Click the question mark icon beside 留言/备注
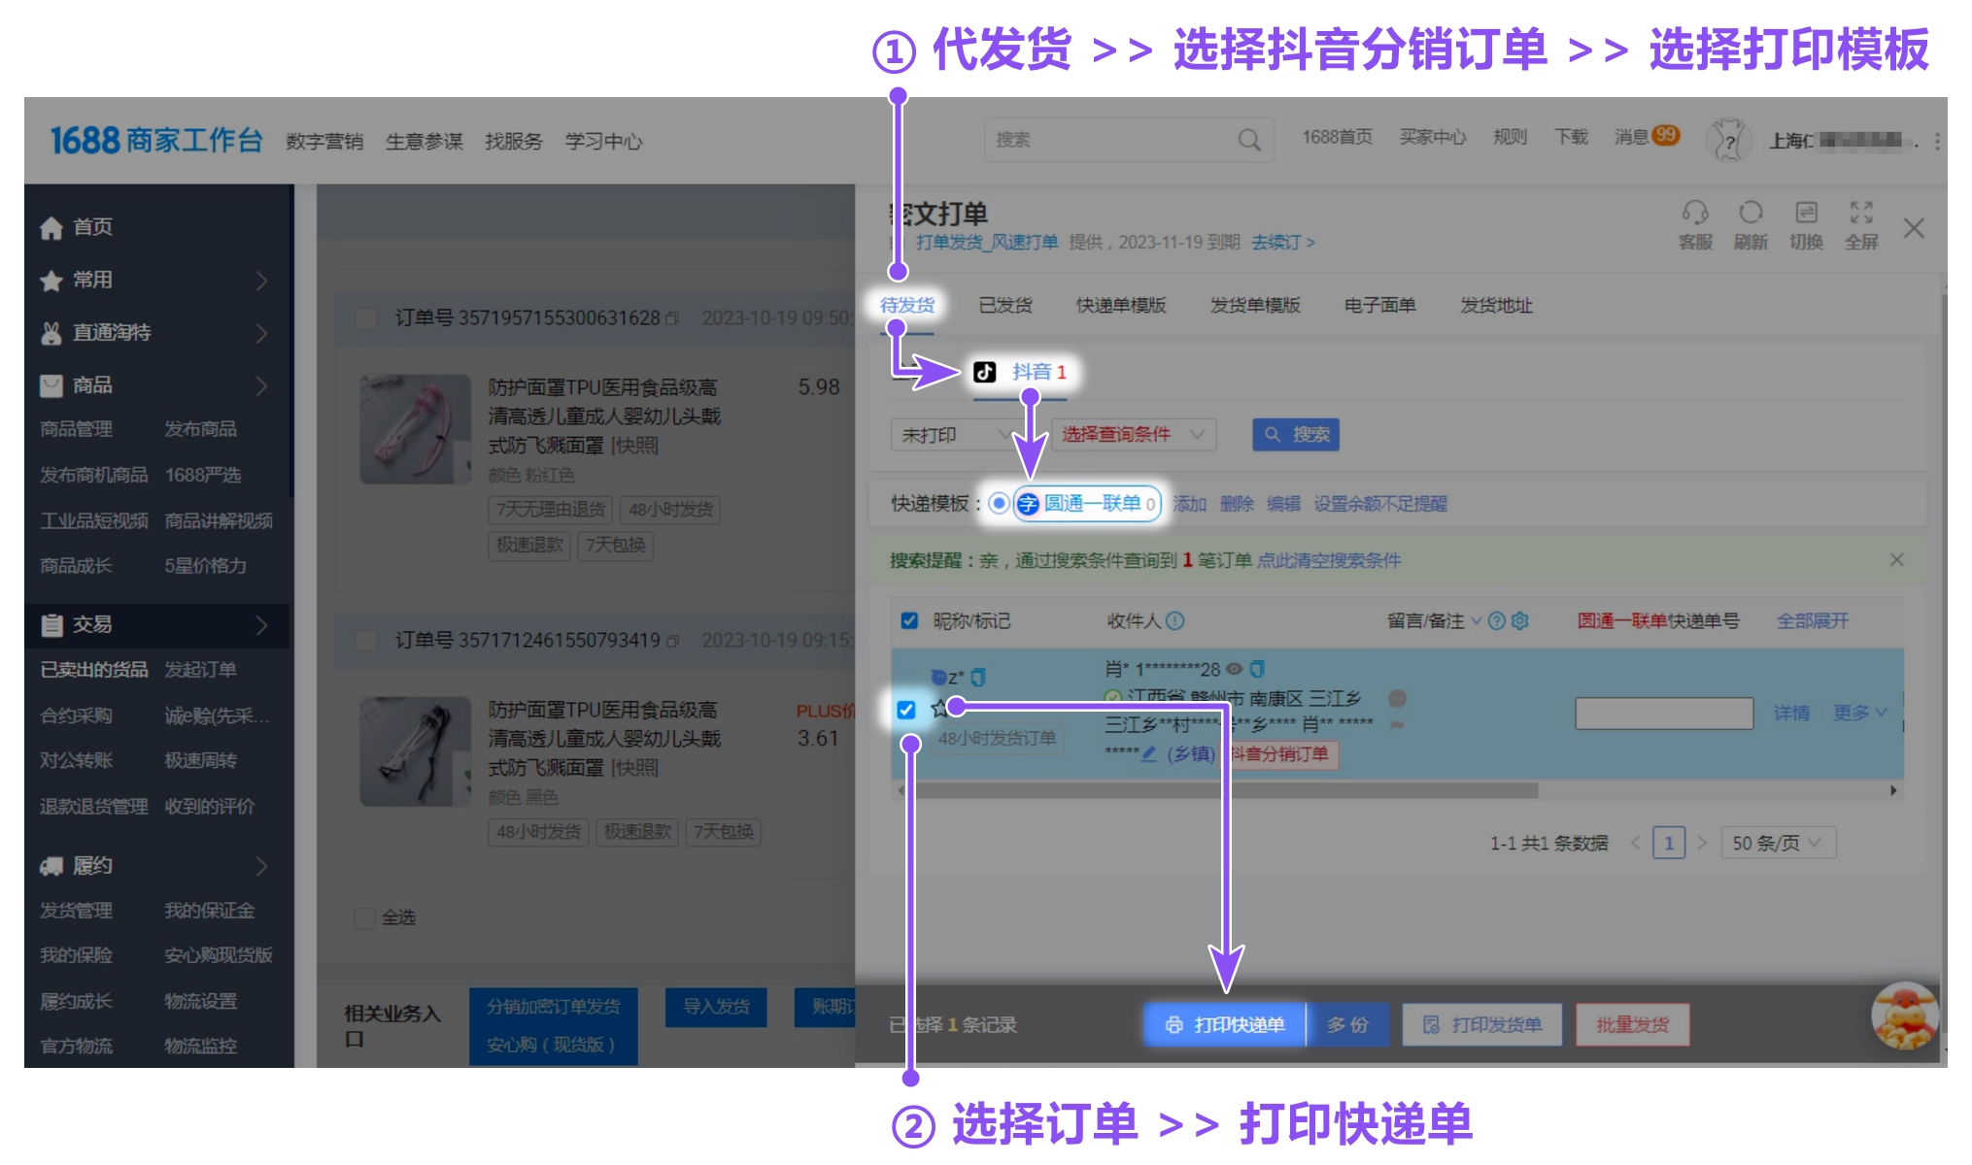Screen dimensions: 1972x1165 [1497, 620]
